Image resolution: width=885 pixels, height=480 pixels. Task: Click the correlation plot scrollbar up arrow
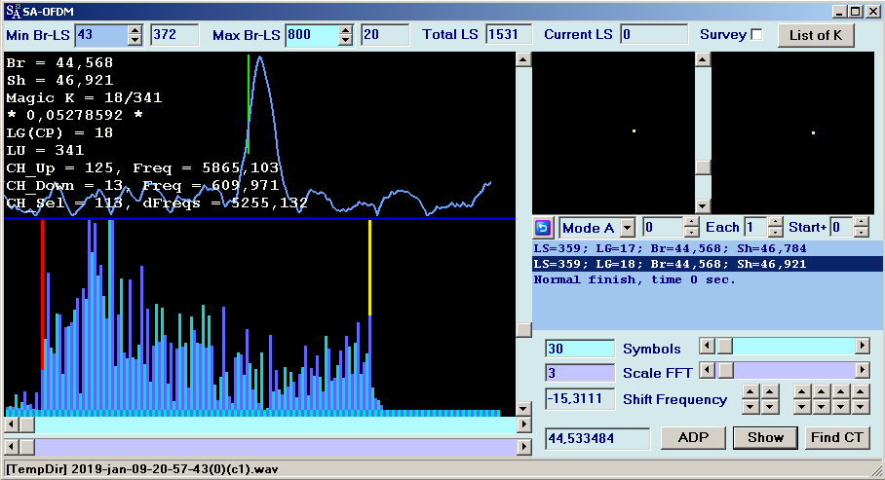523,59
